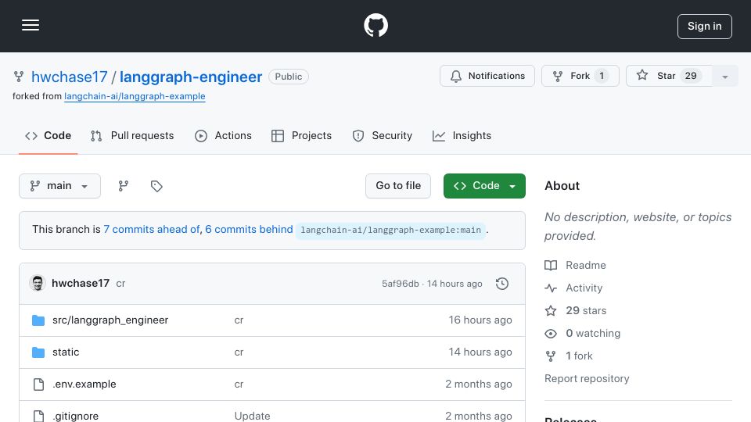This screenshot has height=422, width=751.
Task: Click the hwchase17 avatar in commit row
Action: point(38,283)
